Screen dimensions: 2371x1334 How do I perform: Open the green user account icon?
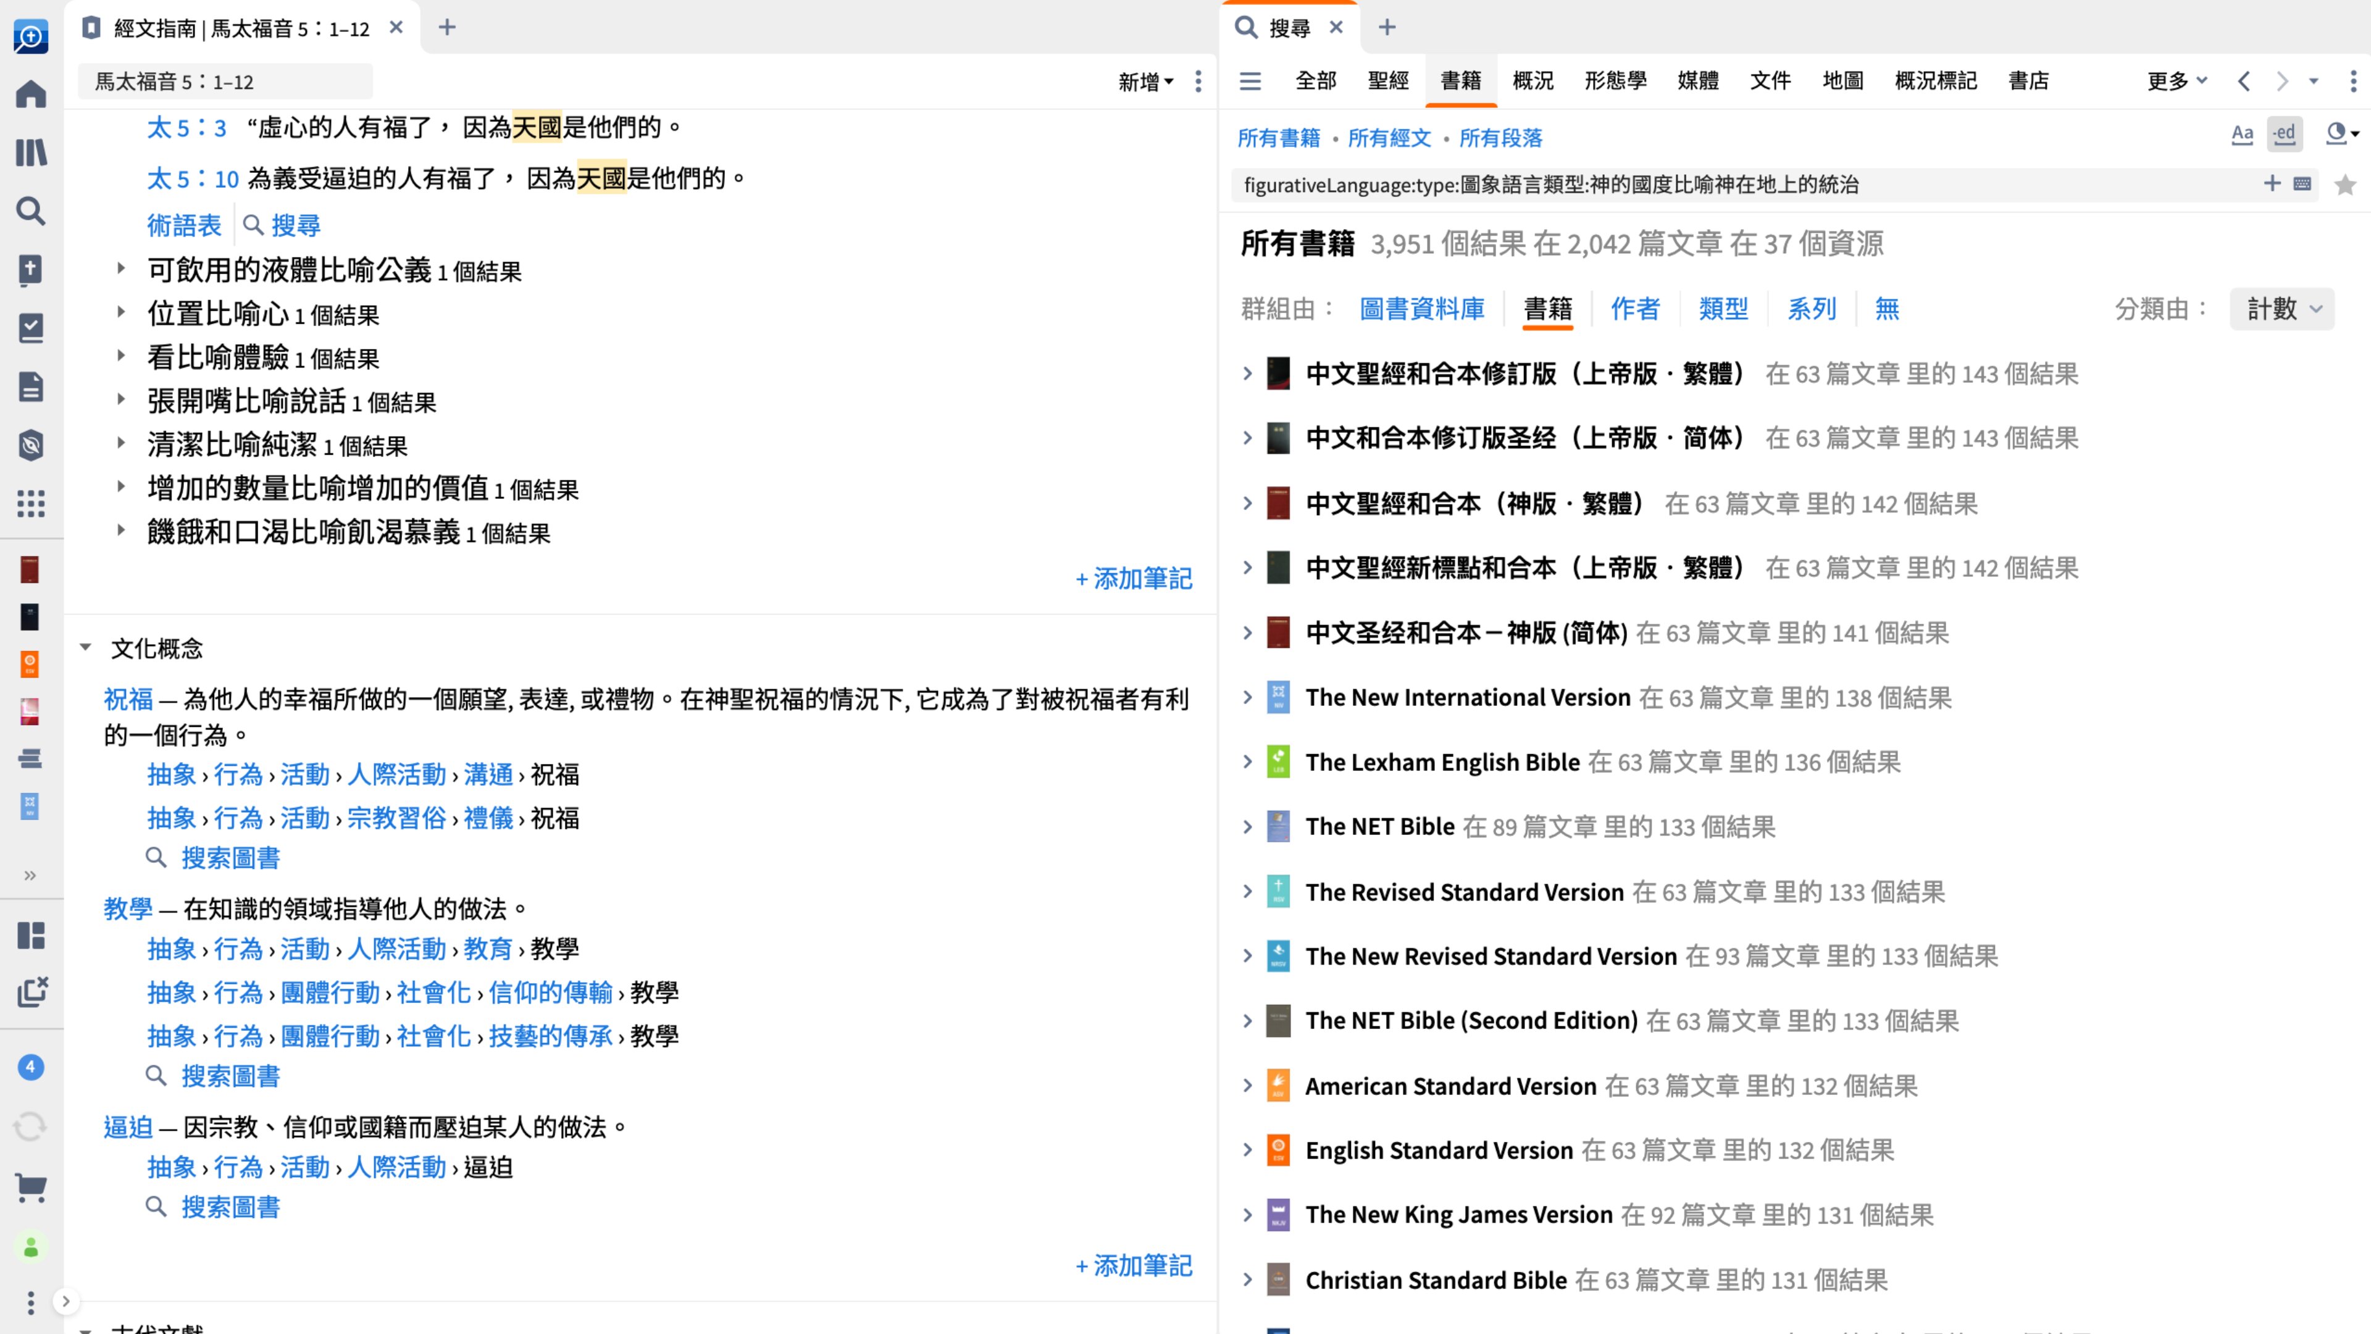pos(30,1248)
